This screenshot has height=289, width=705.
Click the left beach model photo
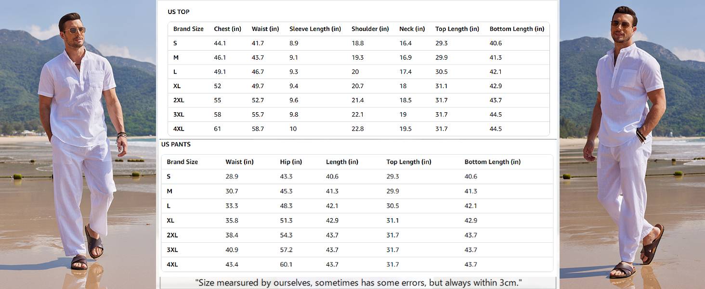(78, 144)
